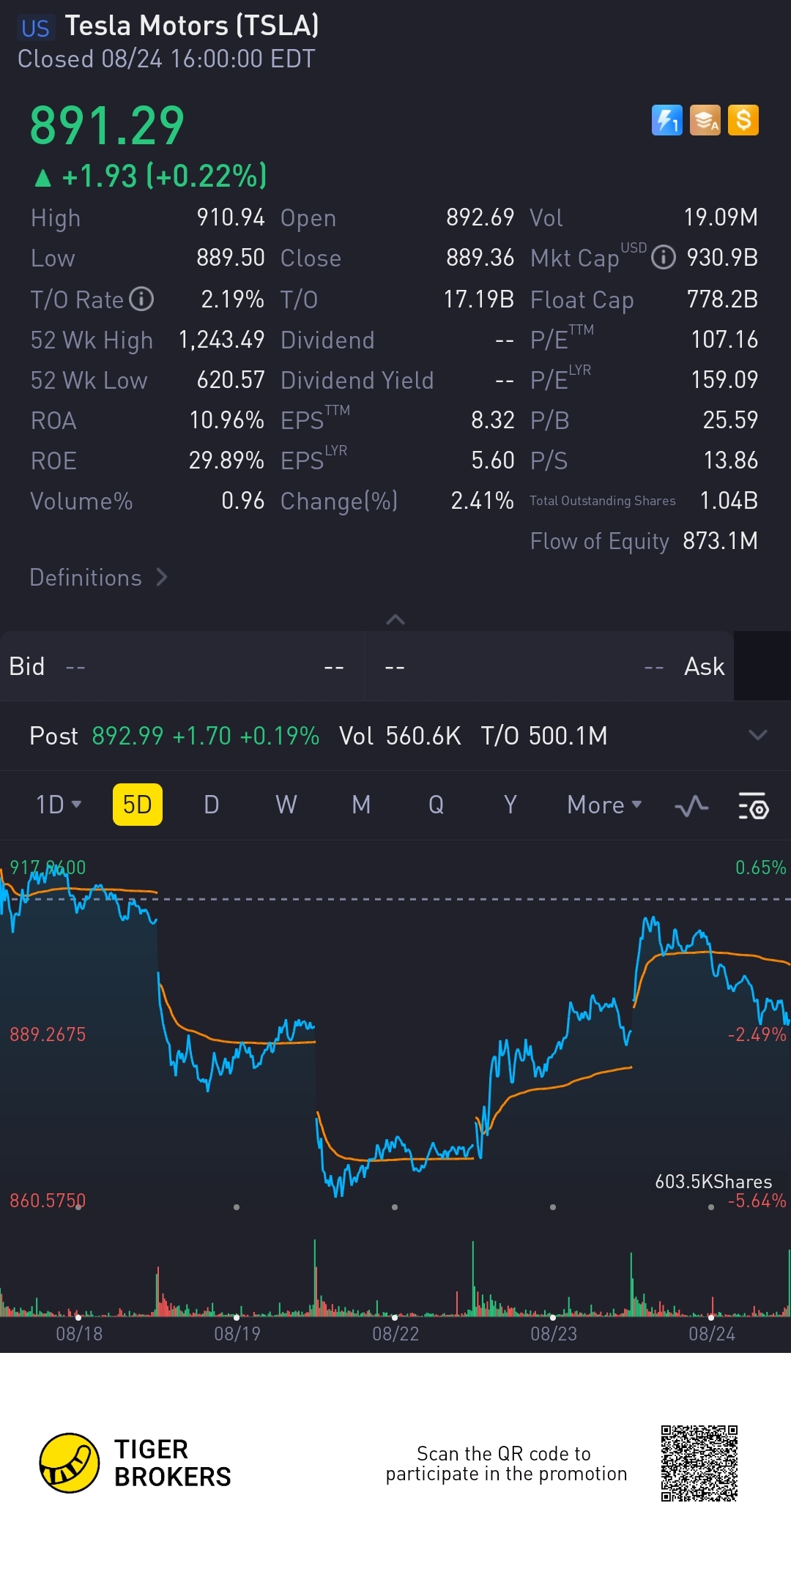
Task: Tap the orange stacked coins icon
Action: 705,120
